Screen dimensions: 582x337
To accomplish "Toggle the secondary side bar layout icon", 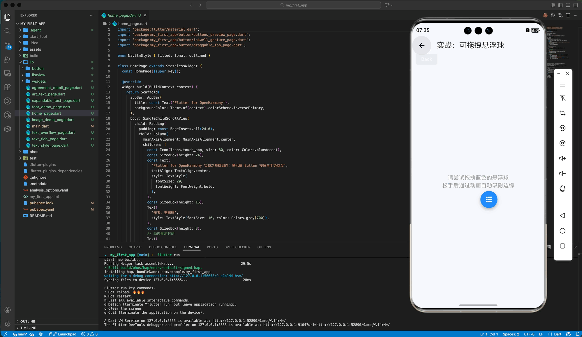I will tap(576, 5).
